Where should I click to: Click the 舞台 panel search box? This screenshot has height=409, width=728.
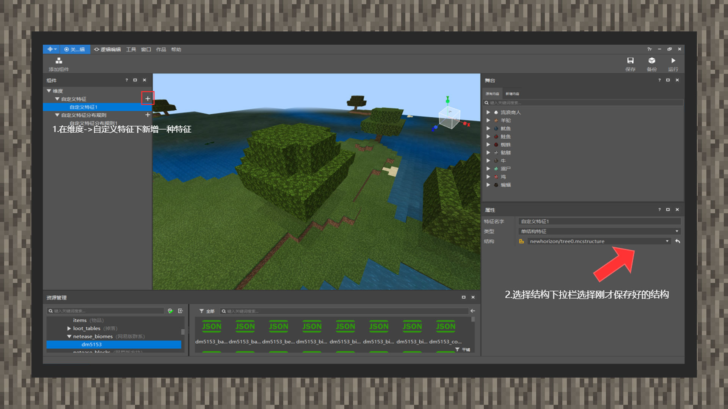[x=583, y=103]
